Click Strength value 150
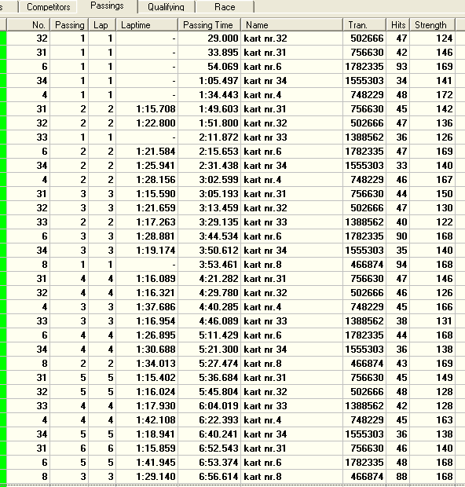Image resolution: width=465 pixels, height=487 pixels. pos(432,194)
